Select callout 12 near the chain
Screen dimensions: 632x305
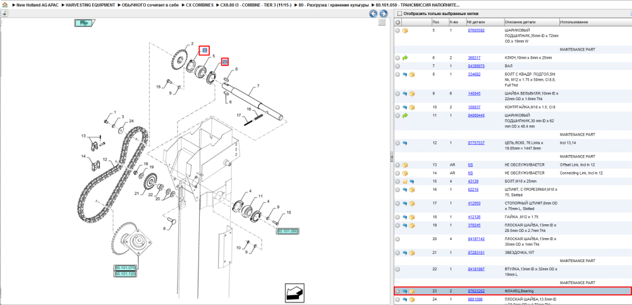(104, 159)
